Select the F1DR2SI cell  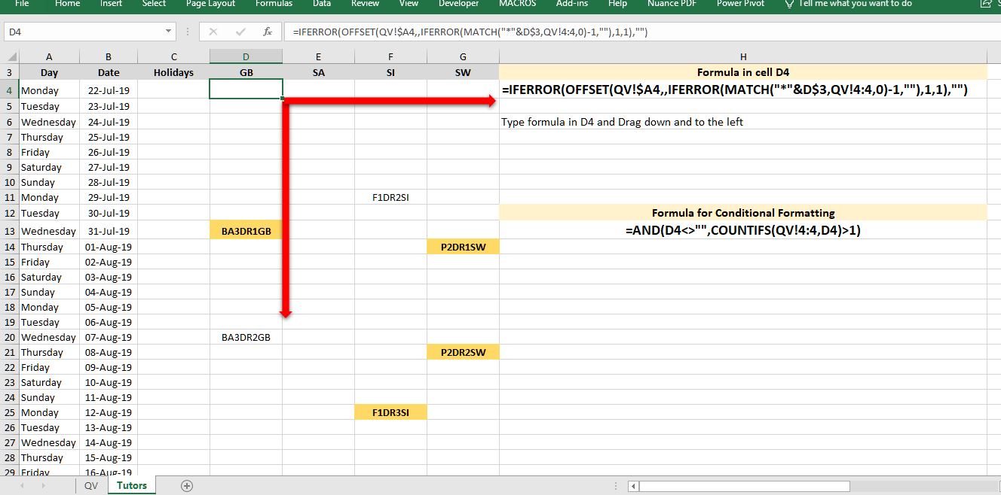point(390,197)
